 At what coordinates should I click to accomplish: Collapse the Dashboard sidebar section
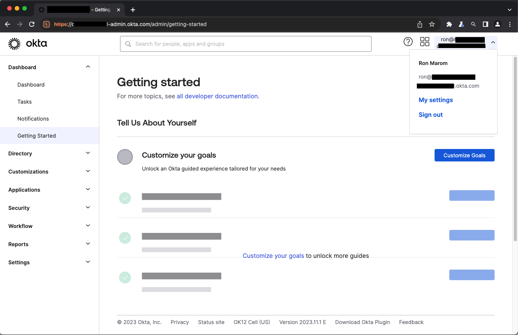(88, 67)
